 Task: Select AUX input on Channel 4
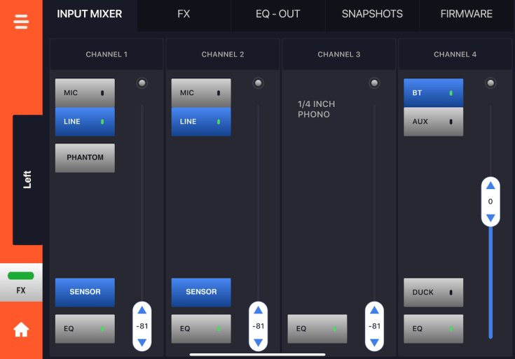click(433, 122)
